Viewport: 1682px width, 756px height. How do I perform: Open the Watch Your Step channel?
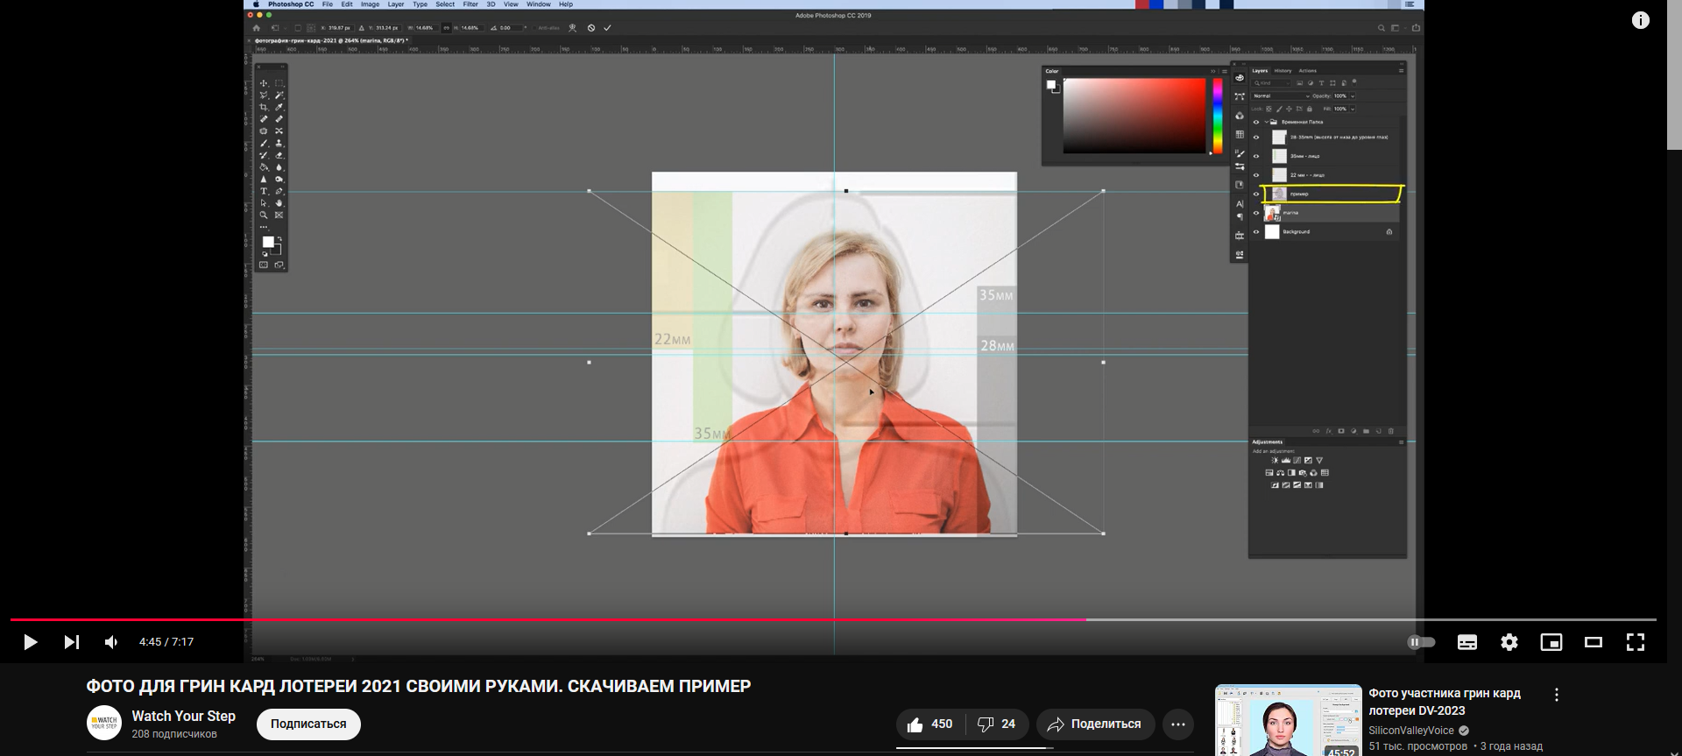tap(184, 716)
